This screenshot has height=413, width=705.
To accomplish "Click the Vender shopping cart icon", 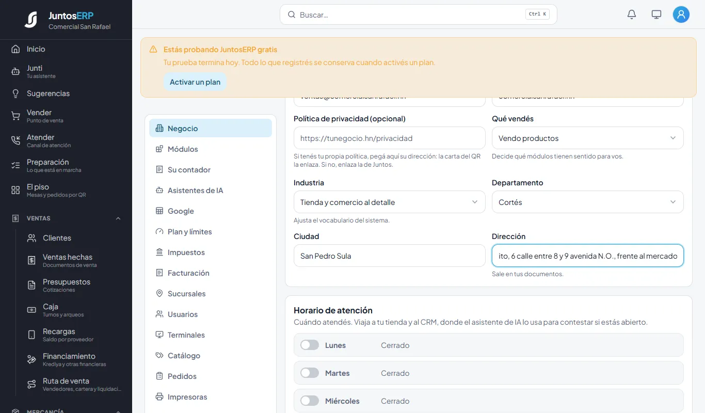I will pos(15,116).
